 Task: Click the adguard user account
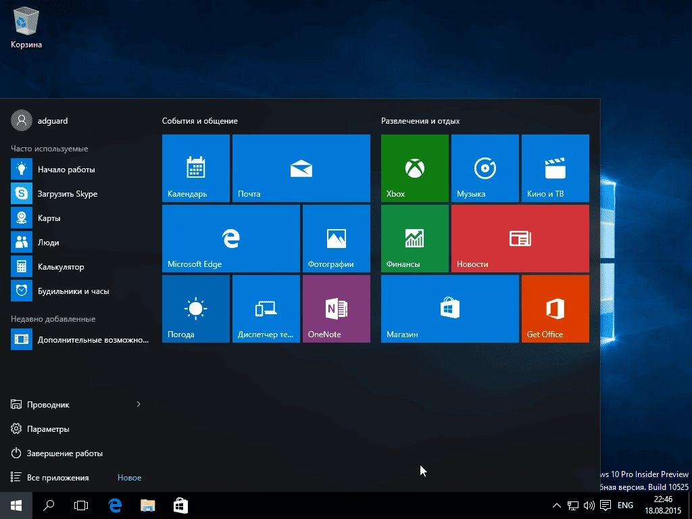[x=40, y=120]
